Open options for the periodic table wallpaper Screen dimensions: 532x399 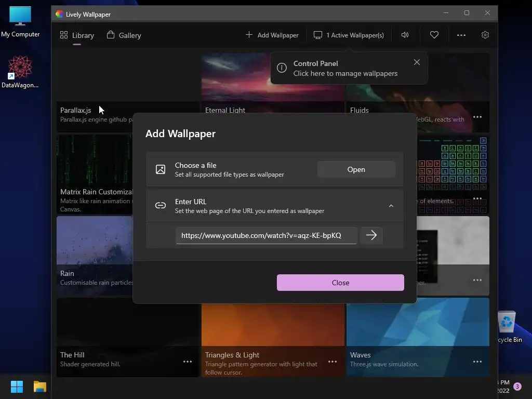point(477,198)
